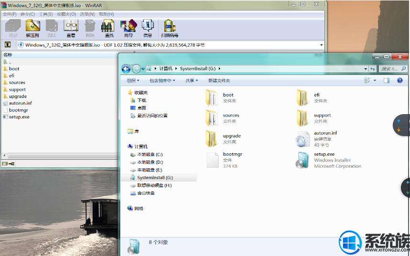Click the WinRAR up-one-level arrow button
The height and width of the screenshot is (256, 410).
pyautogui.click(x=8, y=45)
